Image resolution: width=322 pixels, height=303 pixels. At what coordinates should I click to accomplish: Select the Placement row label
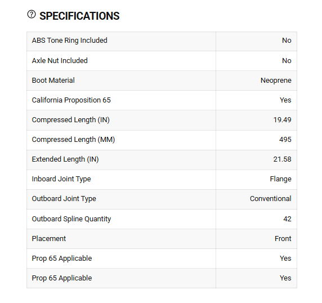point(48,238)
